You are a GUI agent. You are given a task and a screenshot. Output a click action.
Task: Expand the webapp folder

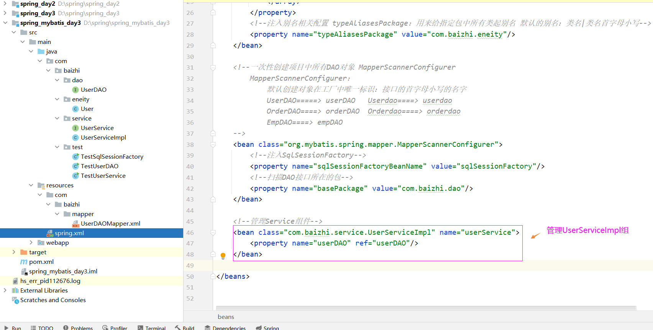pos(31,243)
